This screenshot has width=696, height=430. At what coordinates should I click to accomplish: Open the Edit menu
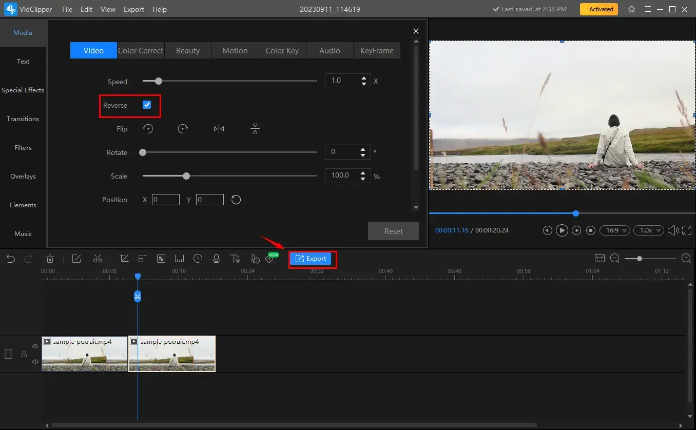click(x=86, y=9)
